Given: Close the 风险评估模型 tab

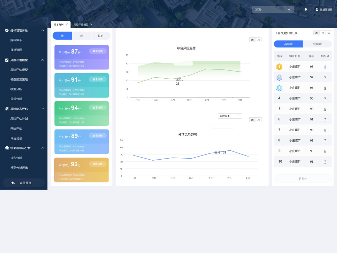Looking at the screenshot, I should [91, 25].
